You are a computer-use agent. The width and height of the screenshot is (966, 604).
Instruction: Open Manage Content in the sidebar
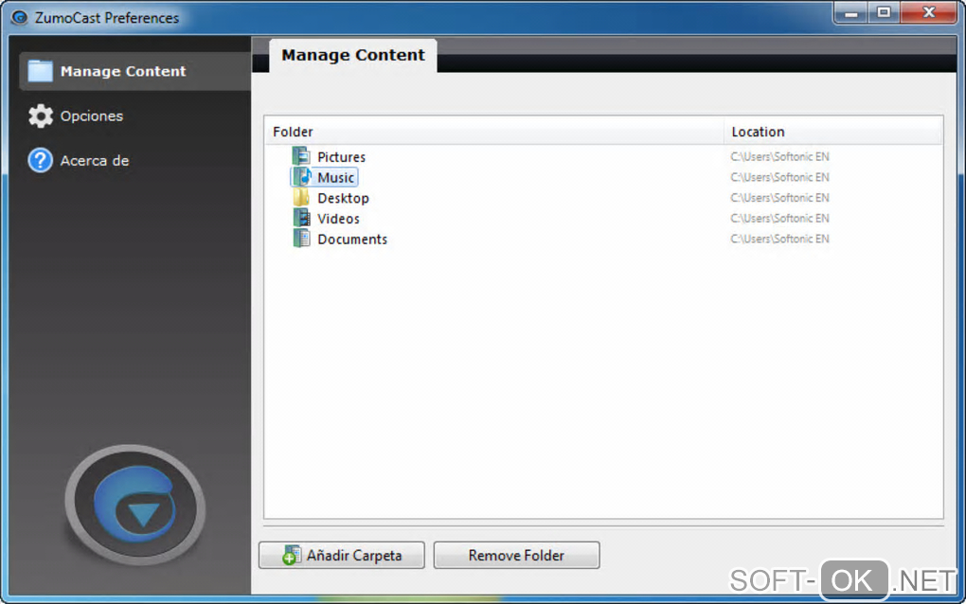click(135, 71)
